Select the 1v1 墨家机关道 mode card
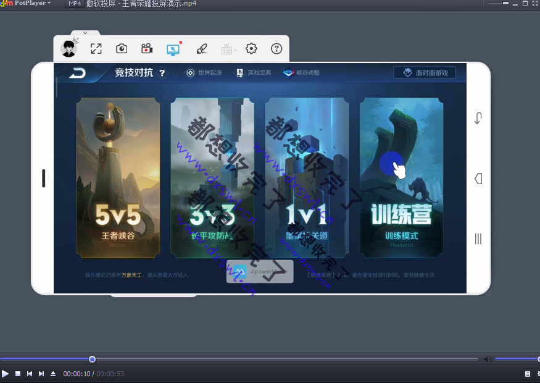Screen dimensions: 540x383 pos(307,178)
